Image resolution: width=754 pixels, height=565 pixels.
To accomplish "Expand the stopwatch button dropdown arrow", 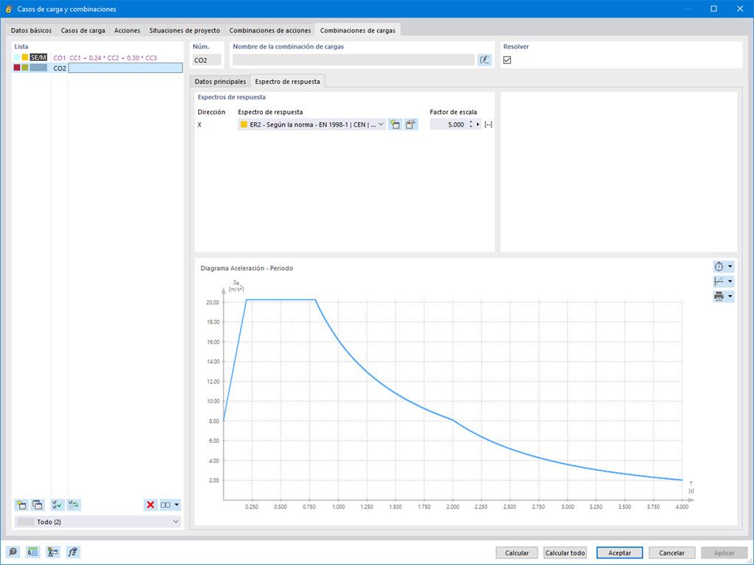I will click(730, 266).
